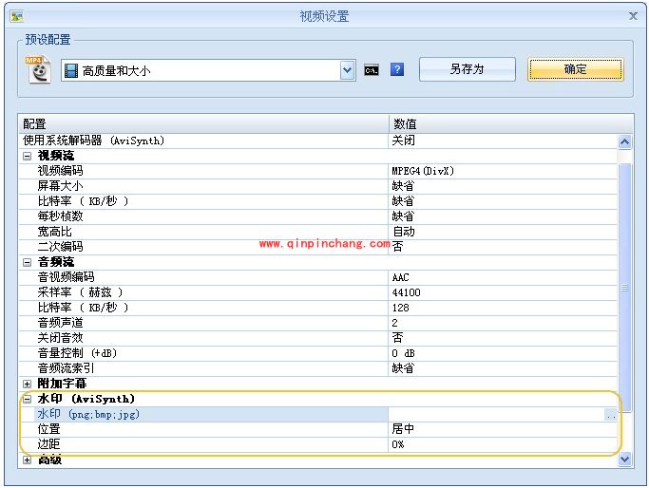Screen dimensions: 649x488
Task: Select the 每秒帧数 row
Action: (318, 216)
